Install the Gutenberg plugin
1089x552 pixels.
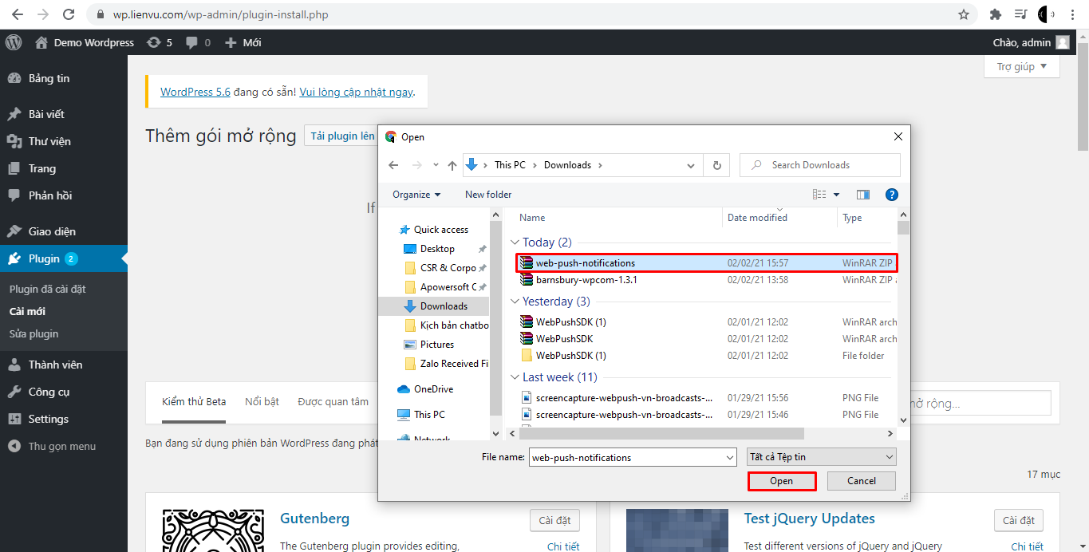pyautogui.click(x=554, y=520)
